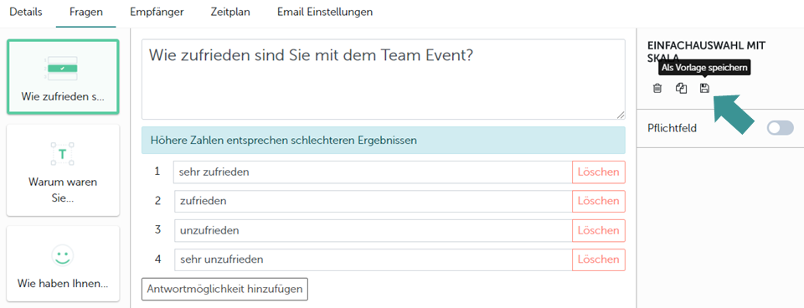Click Antwortmöglichkeit hinzufügen button

tap(224, 289)
